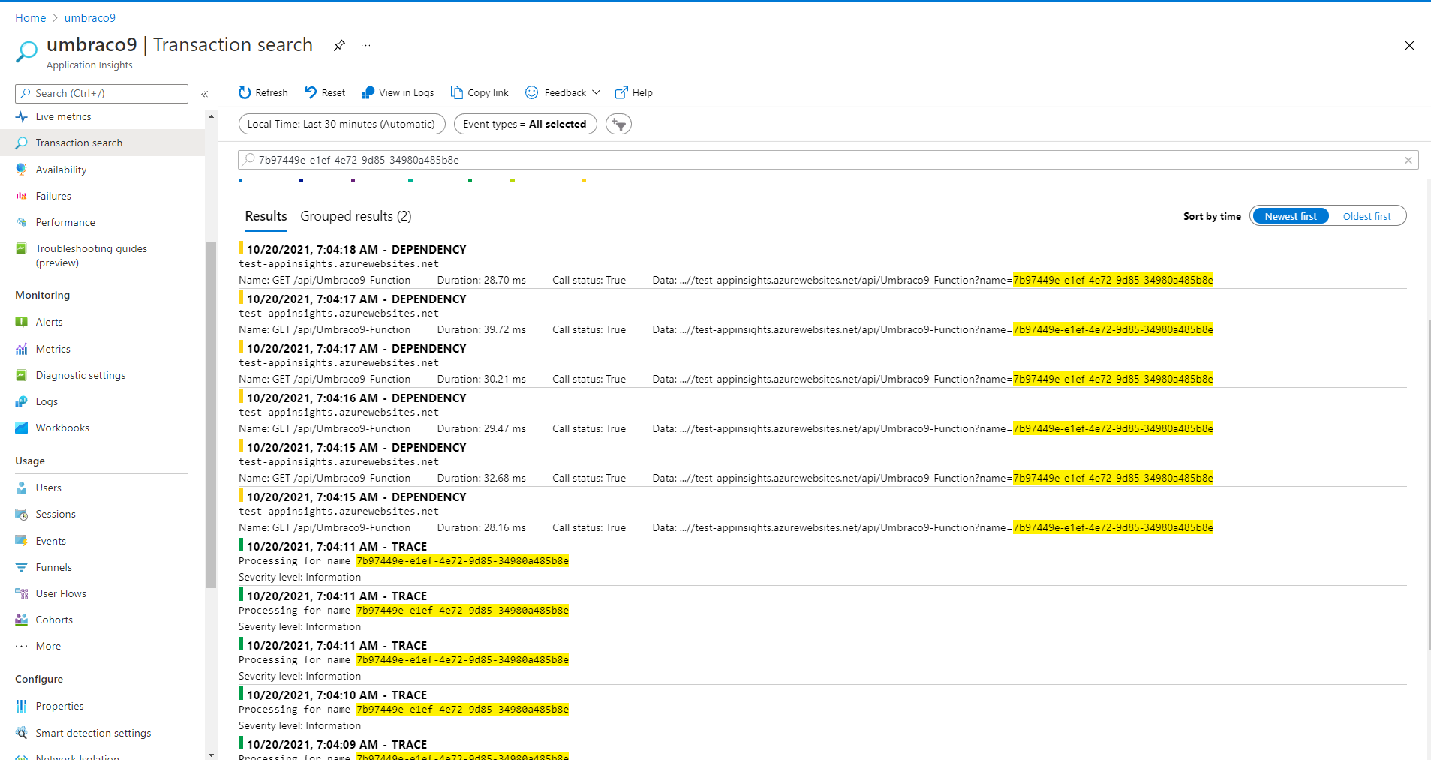Open the 7:04:18 AM DEPENDENCY result
The height and width of the screenshot is (760, 1431).
click(822, 264)
